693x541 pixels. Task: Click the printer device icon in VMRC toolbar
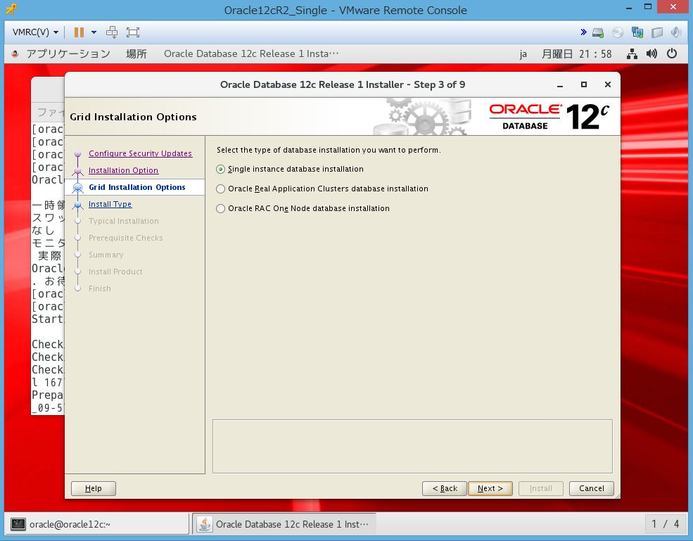[657, 32]
